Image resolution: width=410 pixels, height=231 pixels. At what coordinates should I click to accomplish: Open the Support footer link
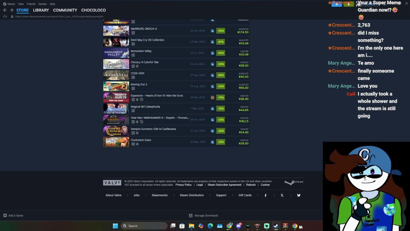(221, 195)
